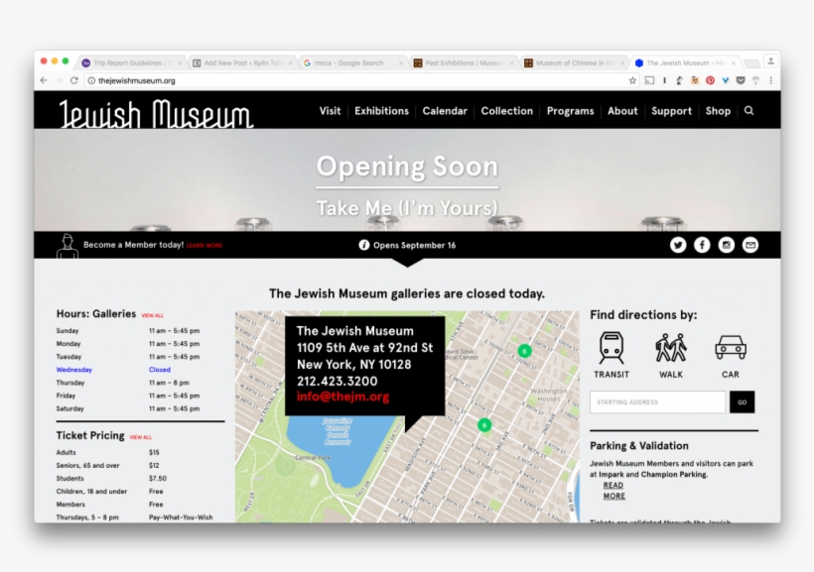Click View All beside Hours: Galleries
Screen dimensions: 814x572
point(152,315)
